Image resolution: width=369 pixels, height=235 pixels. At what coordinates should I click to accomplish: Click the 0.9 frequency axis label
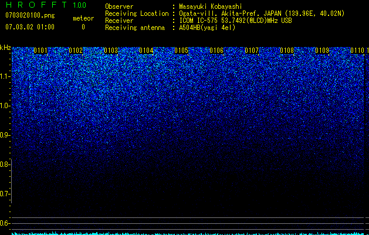(5, 135)
